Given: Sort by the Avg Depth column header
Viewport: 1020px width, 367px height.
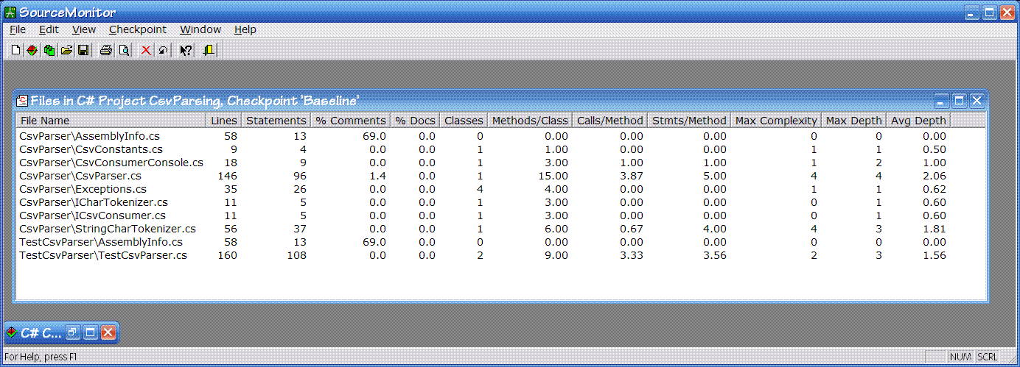Looking at the screenshot, I should click(918, 121).
